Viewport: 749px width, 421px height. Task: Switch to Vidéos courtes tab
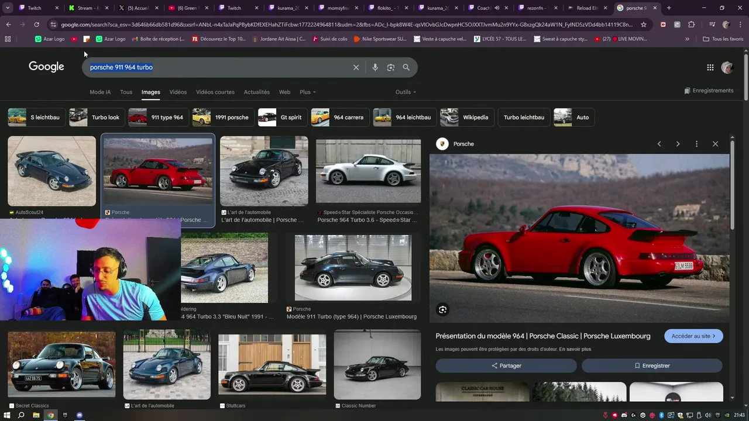tap(215, 92)
